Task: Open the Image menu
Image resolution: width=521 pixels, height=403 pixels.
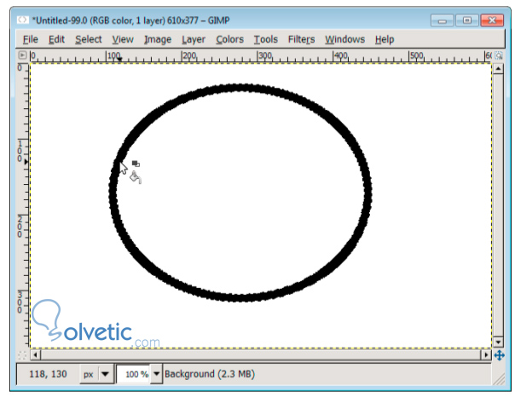Action: click(x=158, y=39)
